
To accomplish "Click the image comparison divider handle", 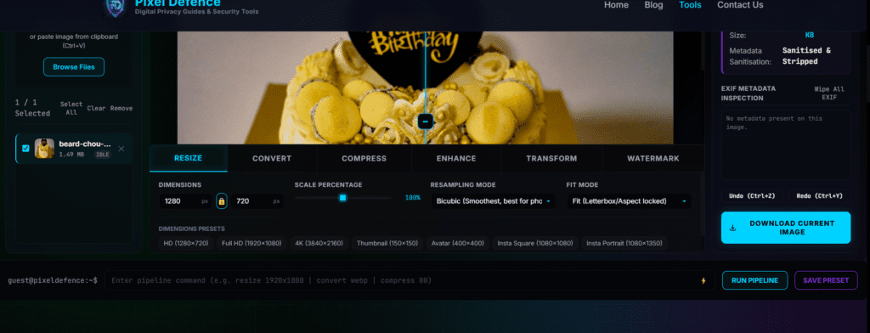I will [x=425, y=121].
